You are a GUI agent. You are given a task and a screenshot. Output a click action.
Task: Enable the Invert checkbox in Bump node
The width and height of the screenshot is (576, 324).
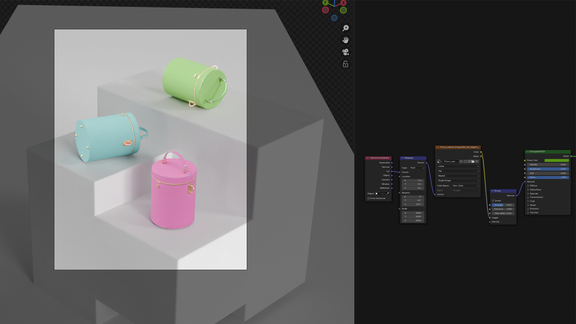click(493, 201)
